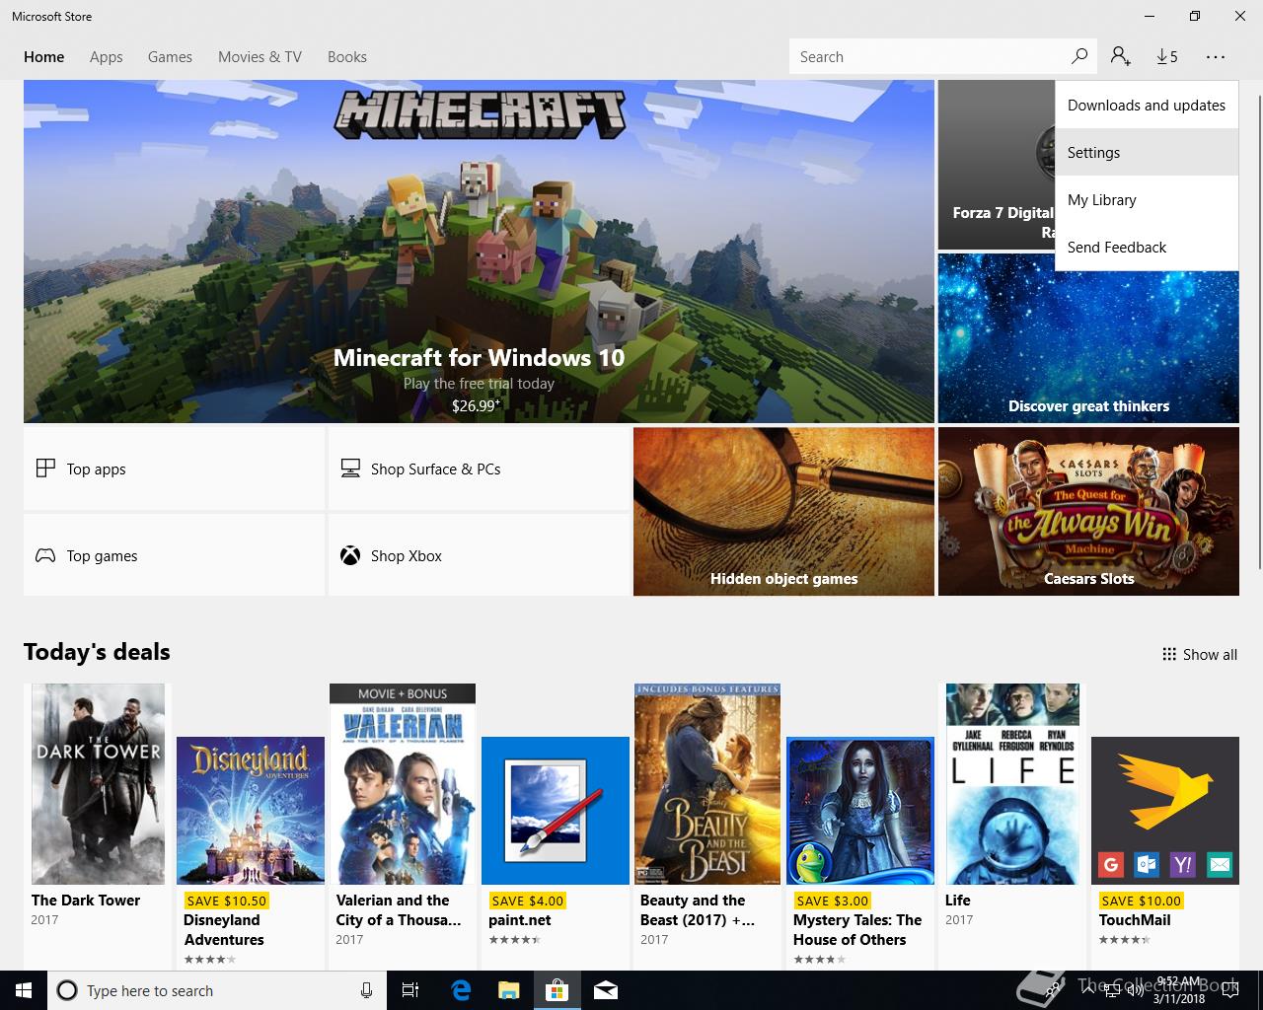Click the Show all link for deals

1200,654
